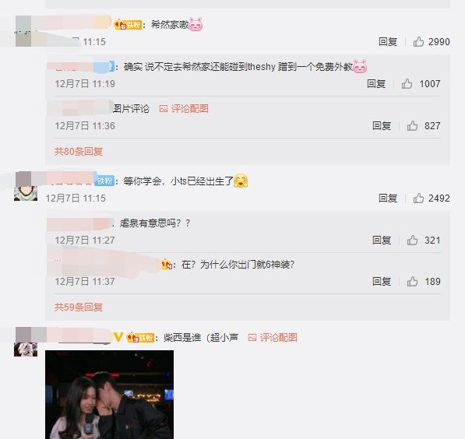Expand 共59条回复 replies

tap(79, 307)
